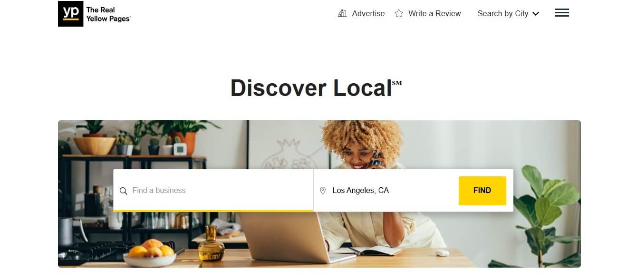Open the Advertise link

coord(368,13)
